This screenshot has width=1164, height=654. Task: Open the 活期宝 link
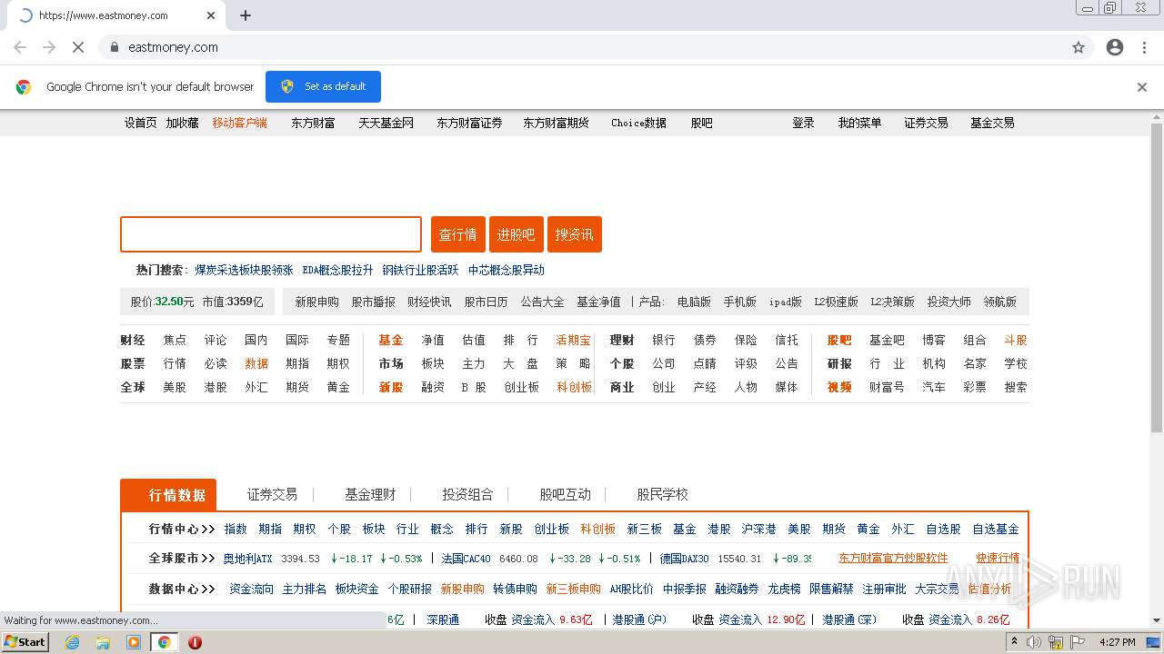[x=573, y=340]
